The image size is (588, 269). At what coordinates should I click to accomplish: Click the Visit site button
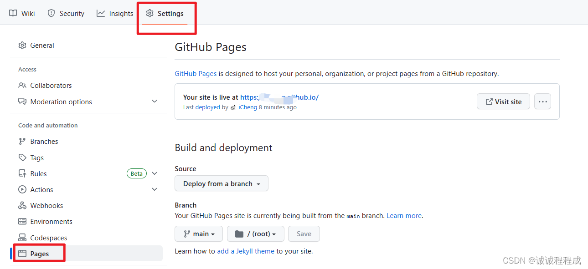point(503,101)
